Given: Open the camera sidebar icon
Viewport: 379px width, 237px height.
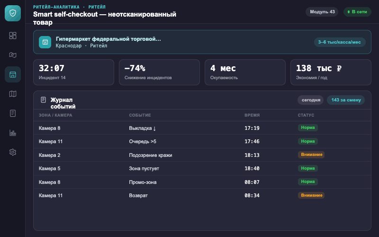Looking at the screenshot, I should [13, 55].
